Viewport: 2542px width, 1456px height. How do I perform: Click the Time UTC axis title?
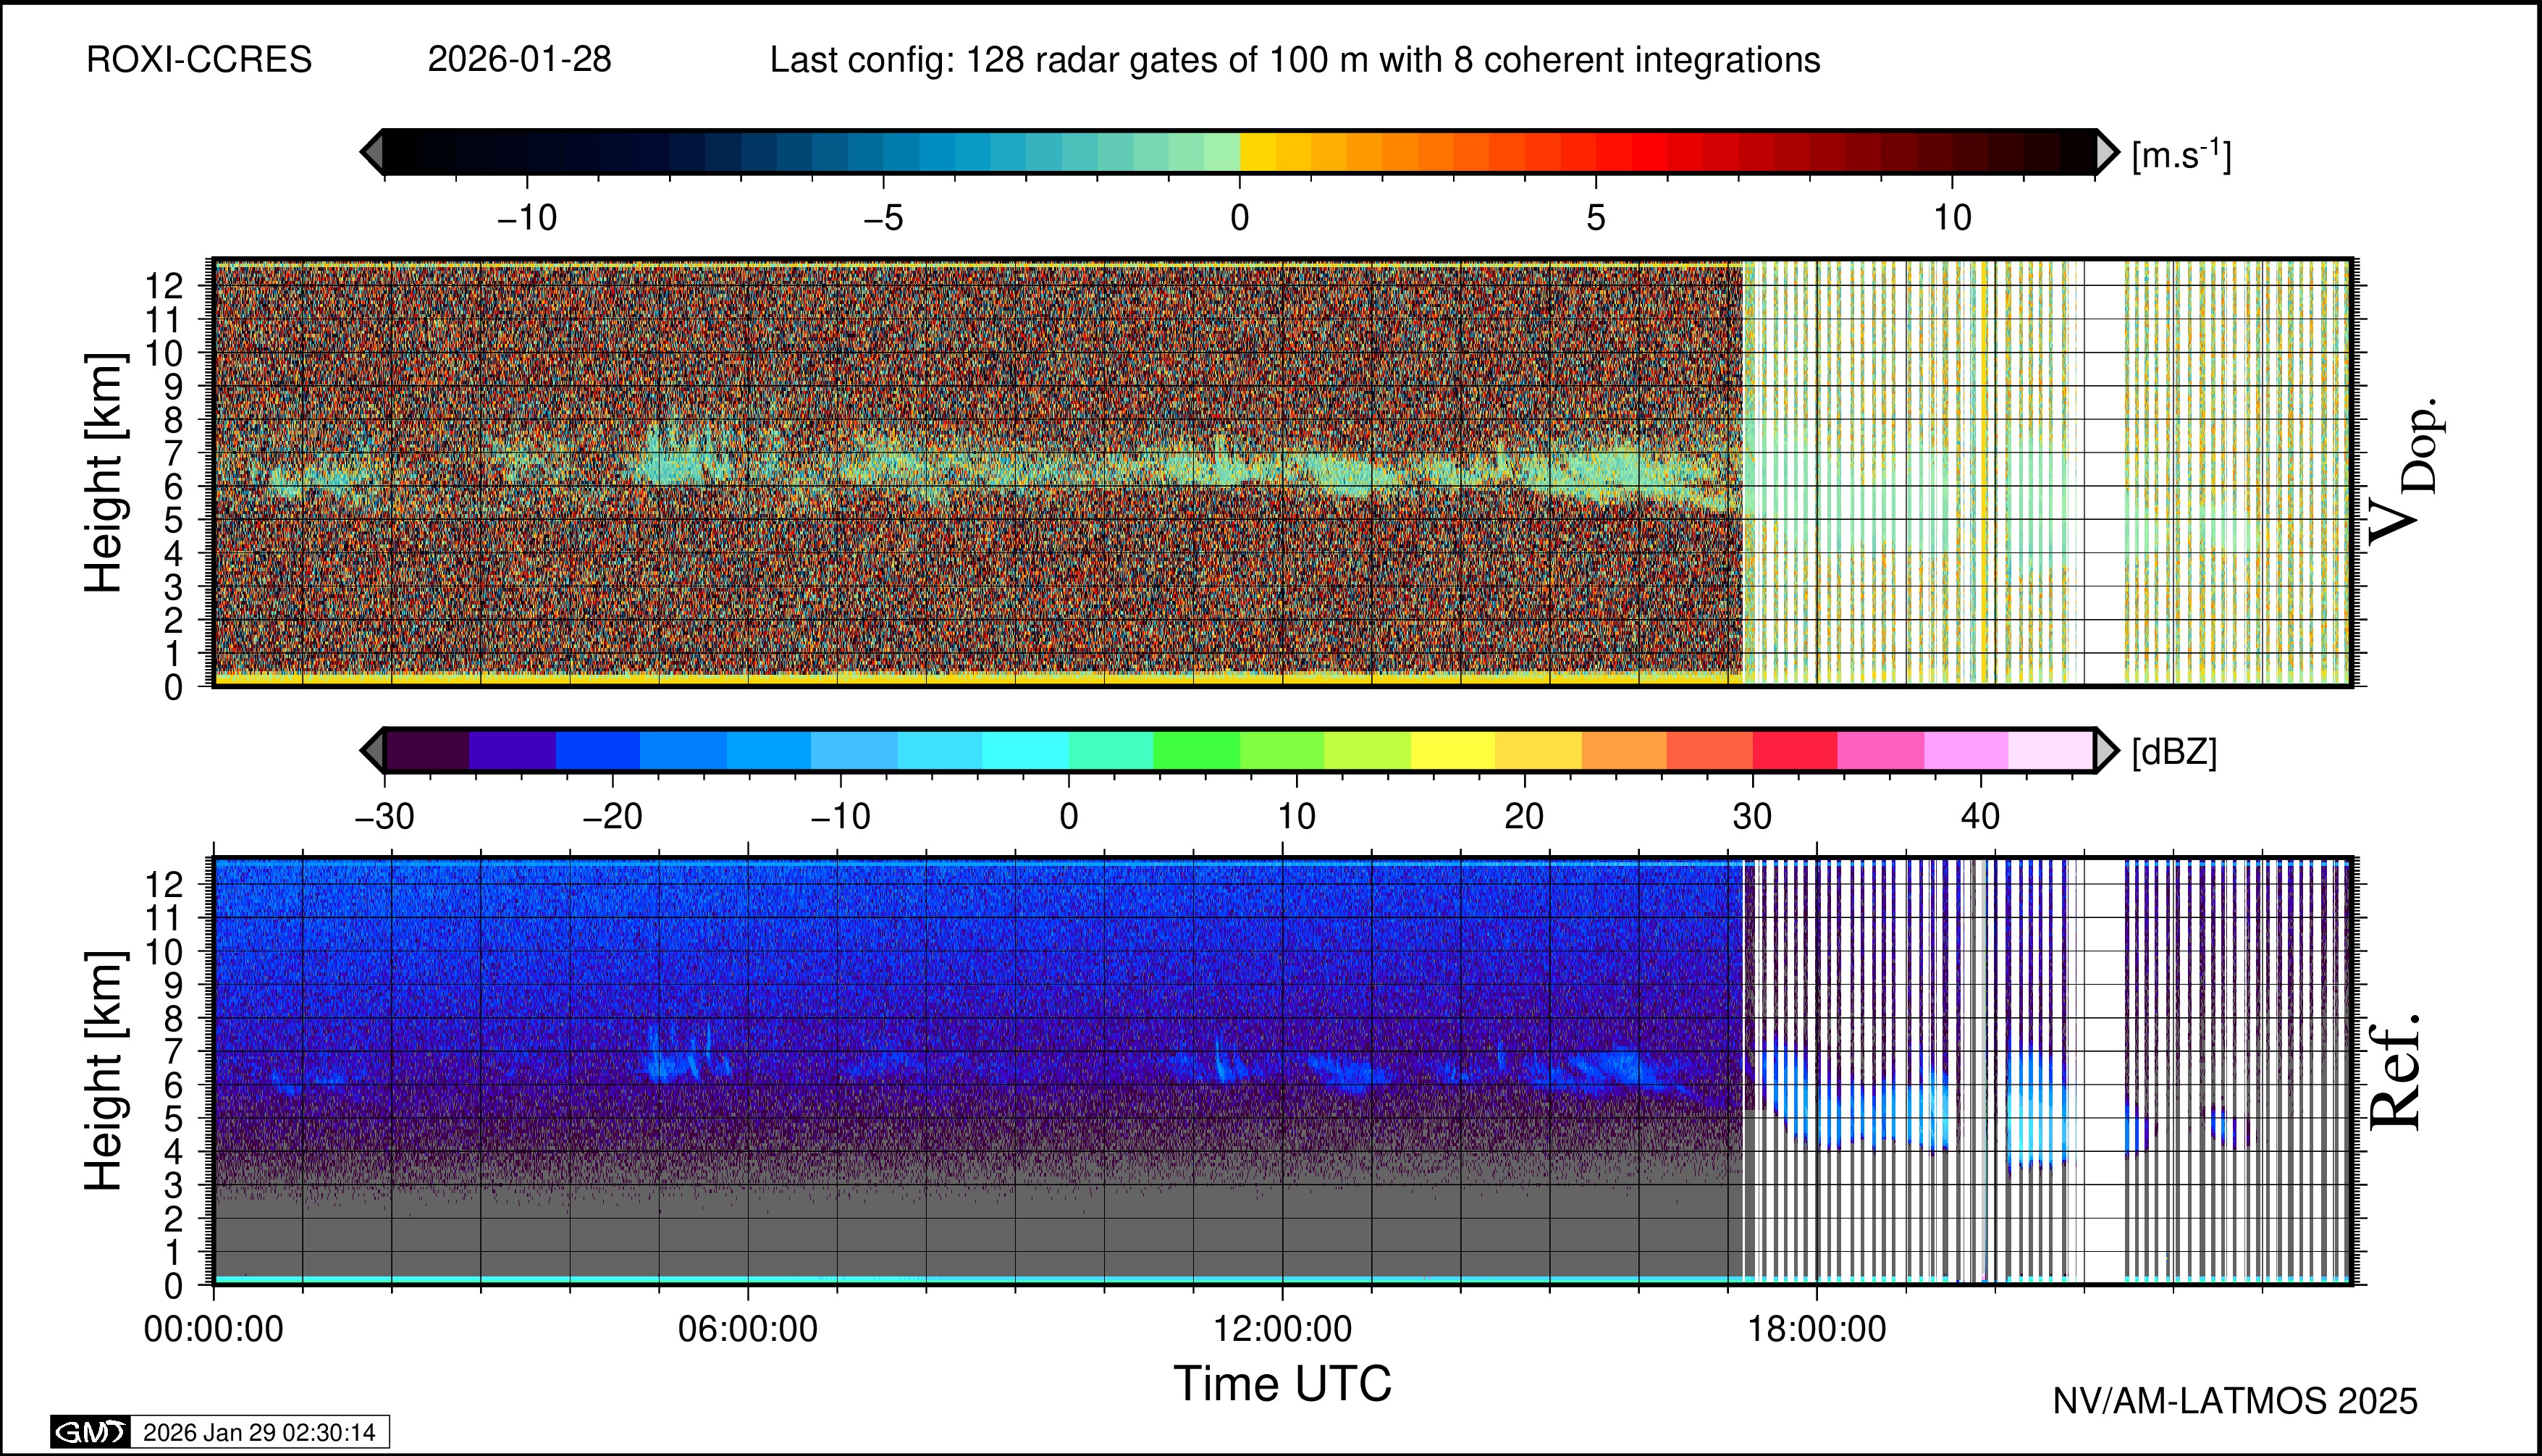[1282, 1385]
